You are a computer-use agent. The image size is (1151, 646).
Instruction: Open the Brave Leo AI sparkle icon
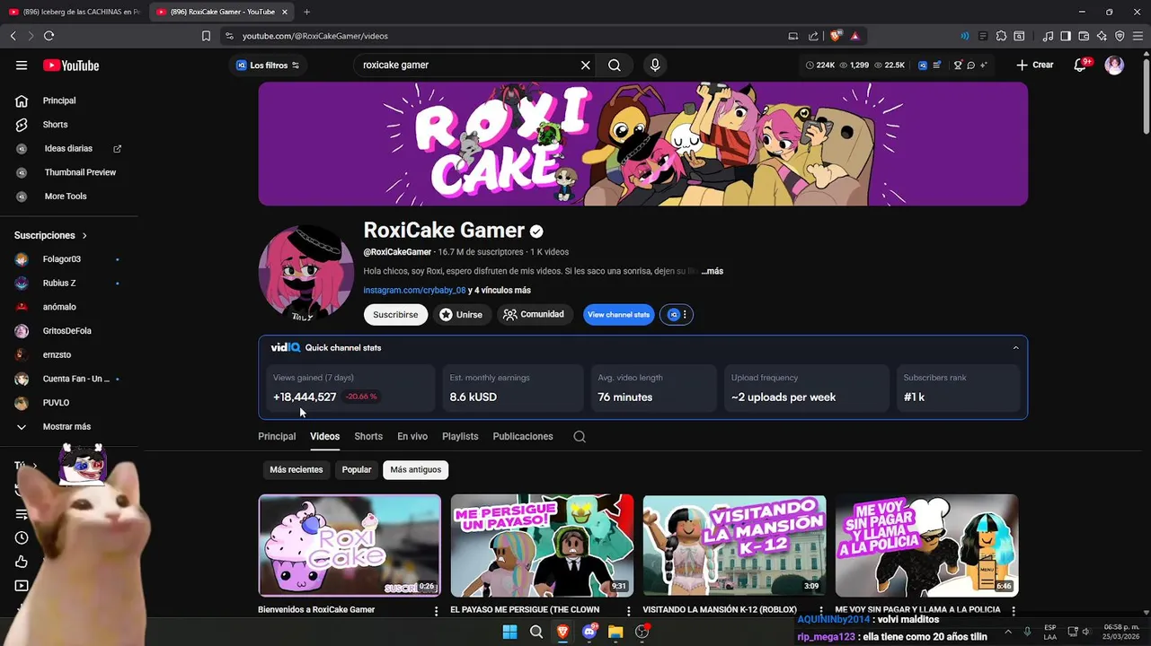[1102, 36]
